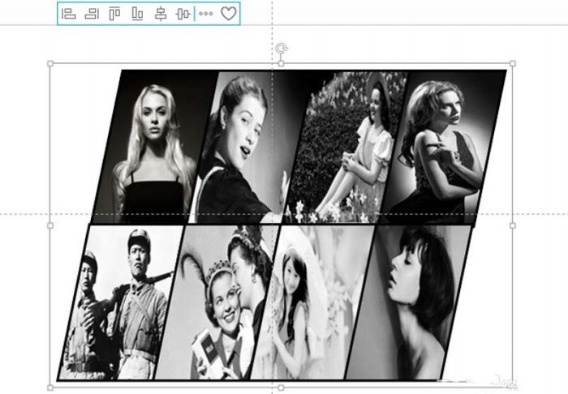Pick the curly-haired woman photo, top right
Image resolution: width=568 pixels, height=394 pixels.
442,146
